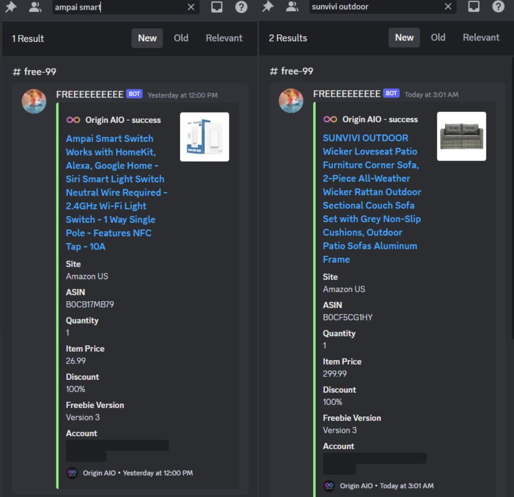Clear the 'ampai smart' search
The height and width of the screenshot is (497, 514).
click(191, 7)
